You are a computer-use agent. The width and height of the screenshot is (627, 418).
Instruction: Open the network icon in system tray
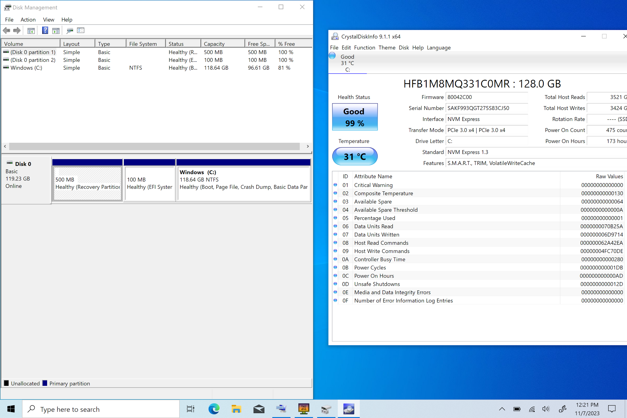[x=532, y=409]
